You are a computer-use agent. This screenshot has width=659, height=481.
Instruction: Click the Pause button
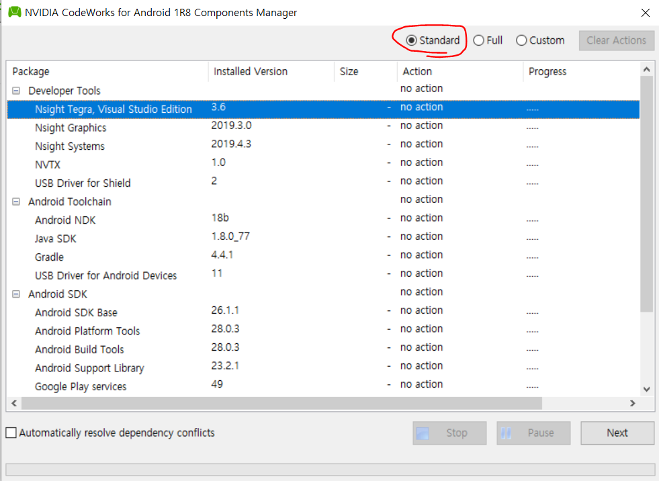[533, 433]
